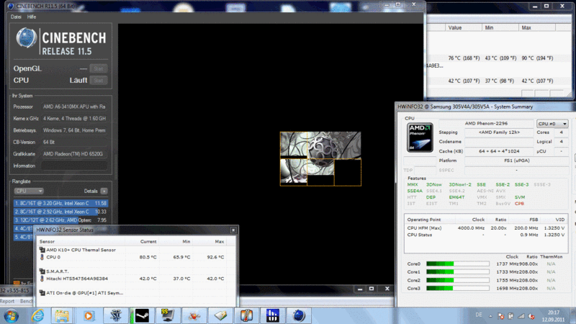Image resolution: width=576 pixels, height=324 pixels.
Task: Click 76 °C (168 °F) value in background window
Action: coord(464,58)
